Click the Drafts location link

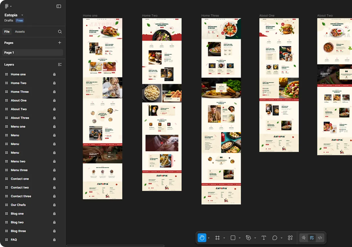tap(9, 21)
